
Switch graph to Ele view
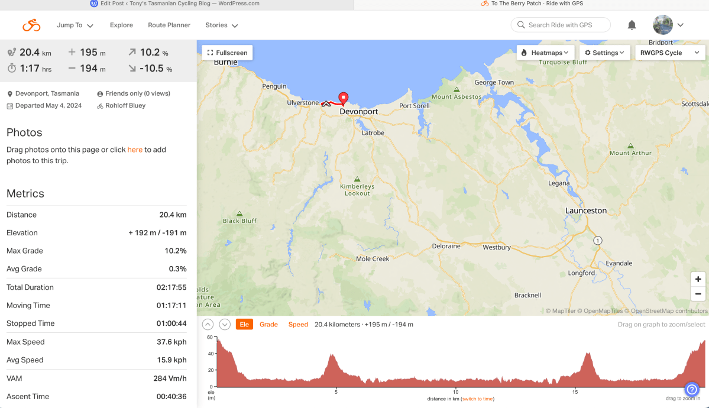(244, 325)
